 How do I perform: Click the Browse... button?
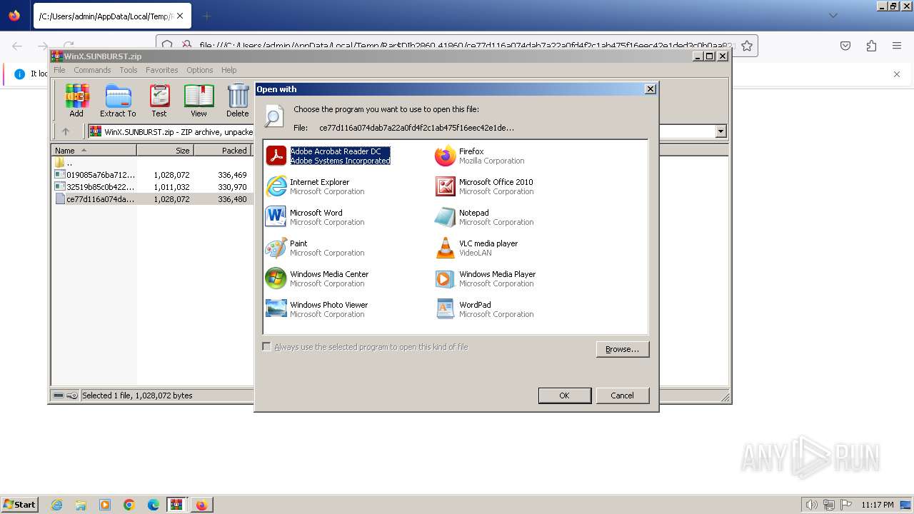(x=622, y=349)
